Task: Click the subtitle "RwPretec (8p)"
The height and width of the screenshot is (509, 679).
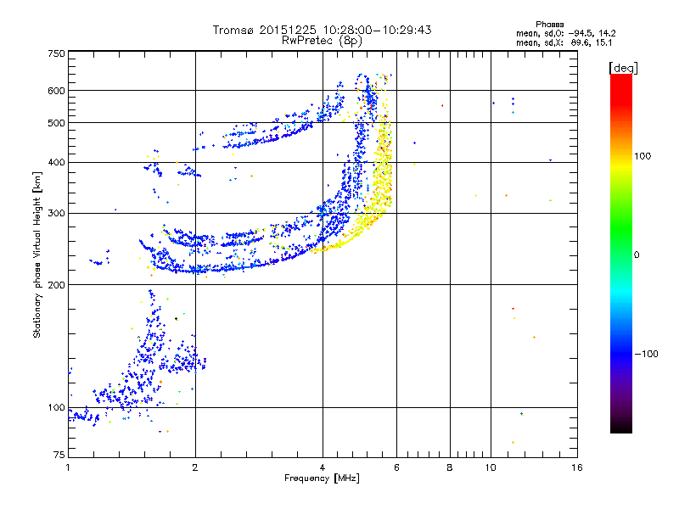Action: pos(322,41)
